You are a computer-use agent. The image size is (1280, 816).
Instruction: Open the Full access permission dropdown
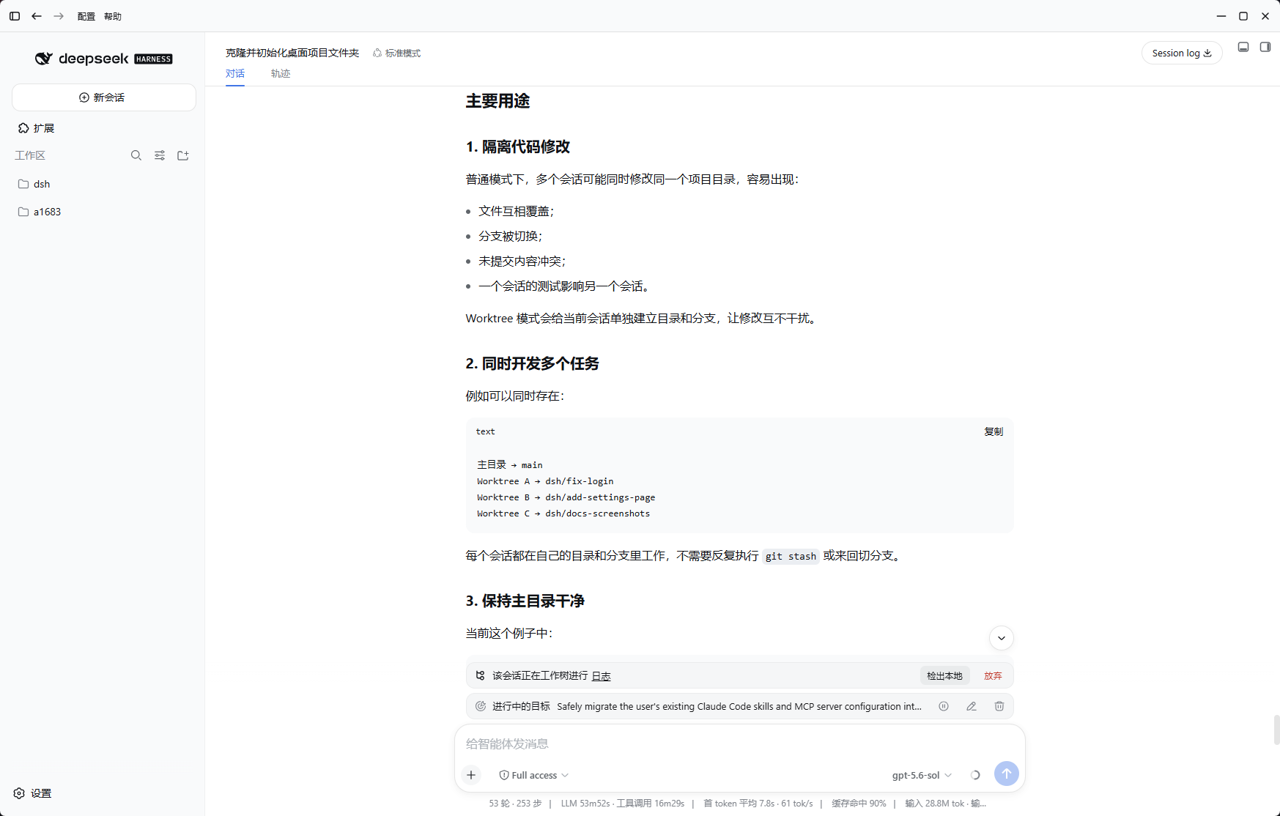tap(533, 775)
